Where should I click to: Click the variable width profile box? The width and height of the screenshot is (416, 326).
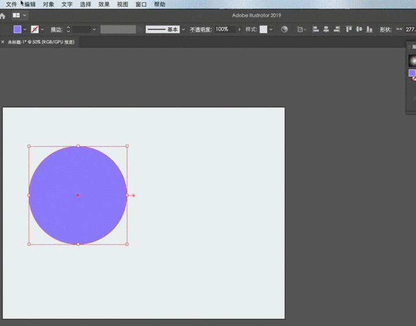pos(118,29)
